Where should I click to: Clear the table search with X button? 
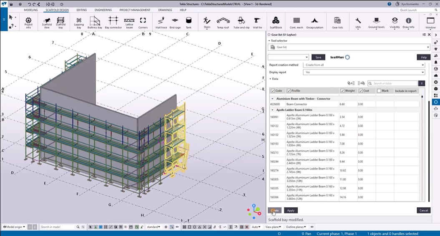click(x=422, y=83)
